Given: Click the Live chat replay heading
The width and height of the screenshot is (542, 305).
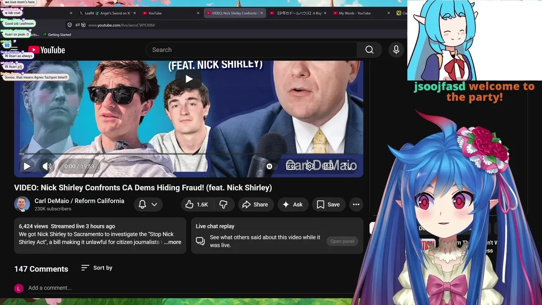Looking at the screenshot, I should (x=215, y=226).
